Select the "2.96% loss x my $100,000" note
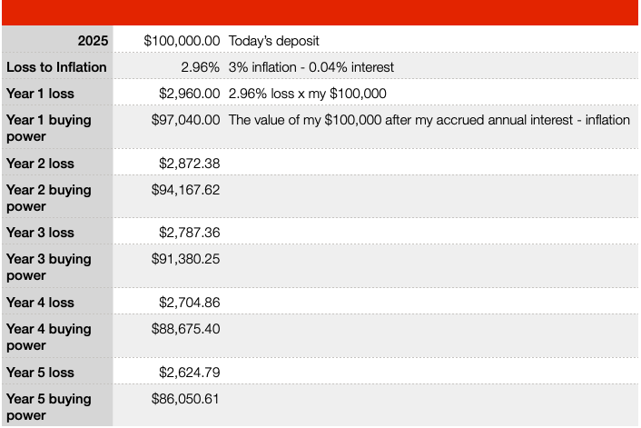The image size is (641, 428). click(308, 93)
